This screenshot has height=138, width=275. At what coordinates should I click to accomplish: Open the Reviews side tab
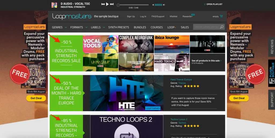click(272, 47)
